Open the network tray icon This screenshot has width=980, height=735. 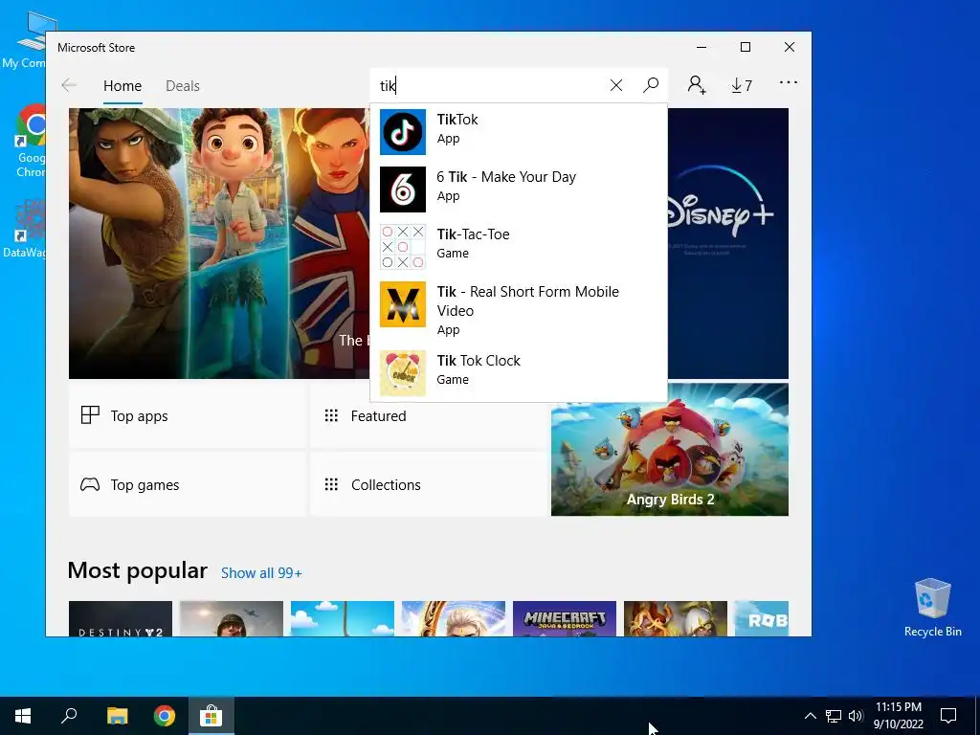click(x=834, y=716)
